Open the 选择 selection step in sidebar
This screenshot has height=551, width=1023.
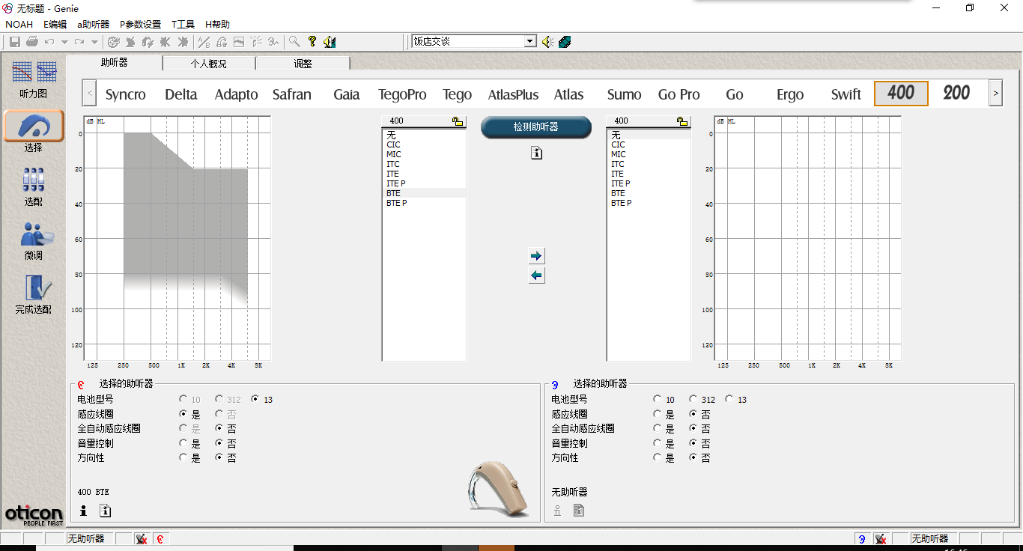point(34,132)
